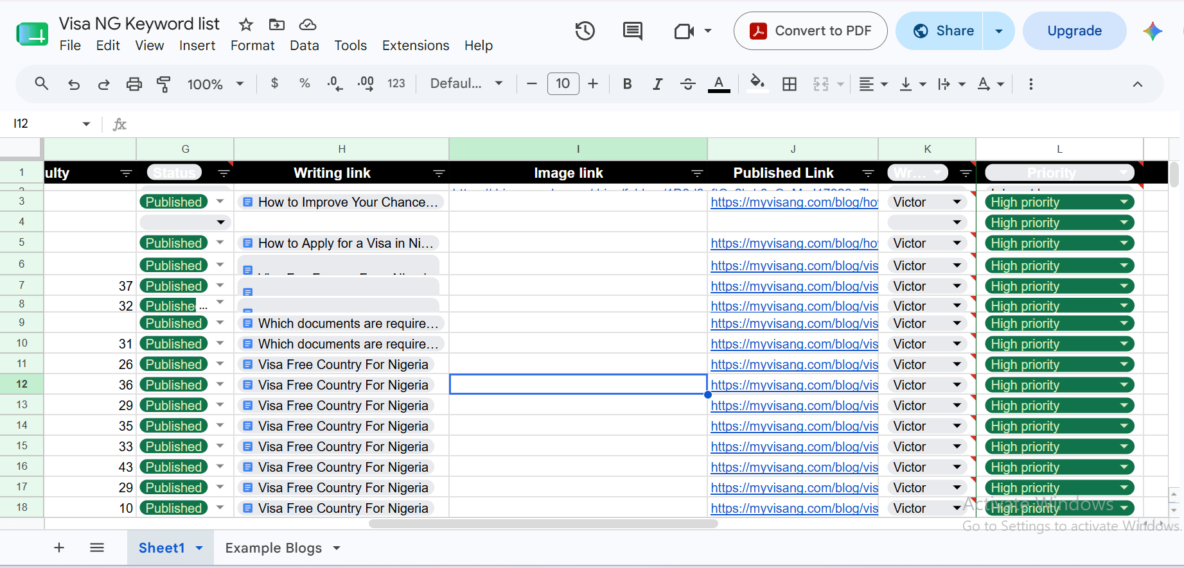The image size is (1184, 568).
Task: Open the version history clock icon
Action: pos(585,31)
